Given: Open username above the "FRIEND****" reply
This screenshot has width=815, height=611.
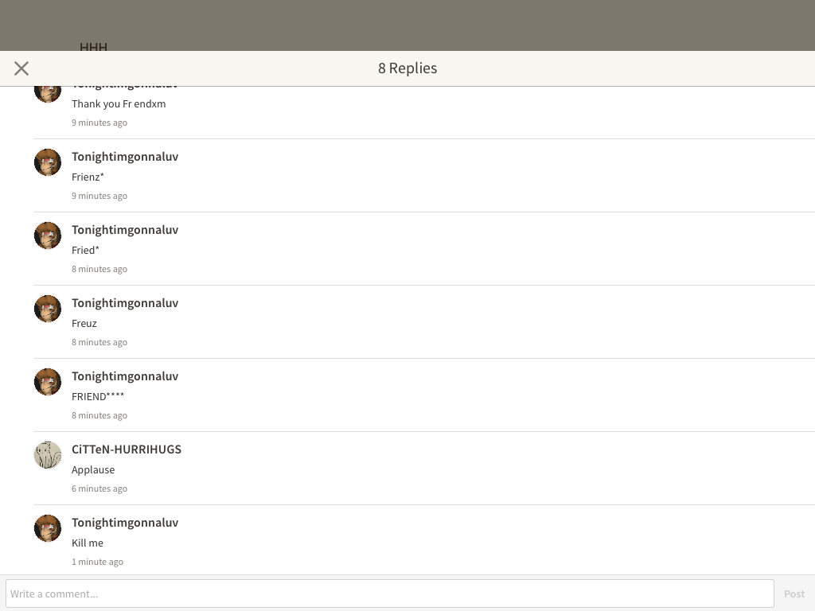Looking at the screenshot, I should (125, 376).
